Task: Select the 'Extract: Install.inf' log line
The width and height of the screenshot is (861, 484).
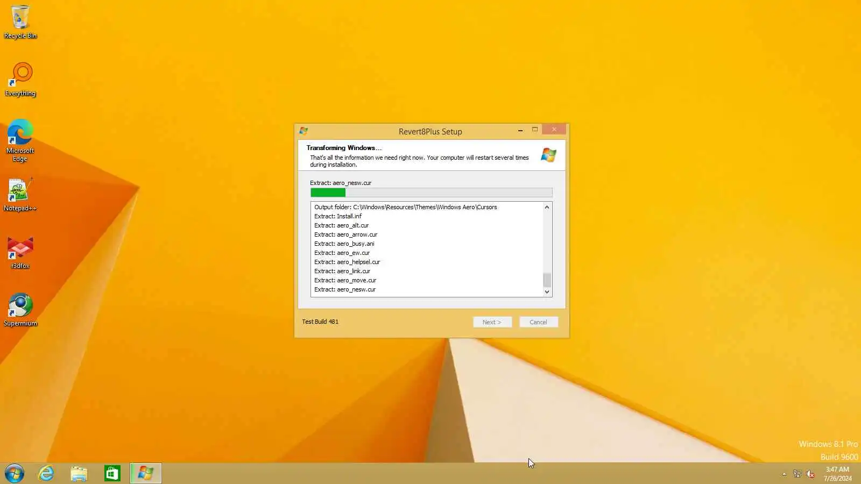Action: [338, 216]
